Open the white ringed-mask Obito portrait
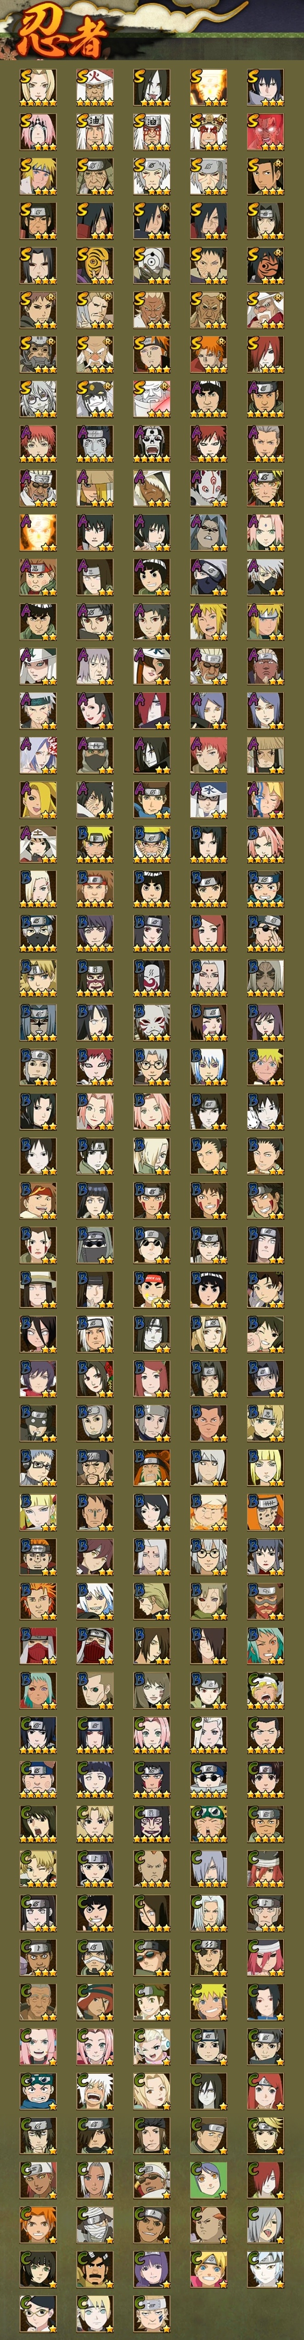This screenshot has height=2340, width=304. pos(152,264)
